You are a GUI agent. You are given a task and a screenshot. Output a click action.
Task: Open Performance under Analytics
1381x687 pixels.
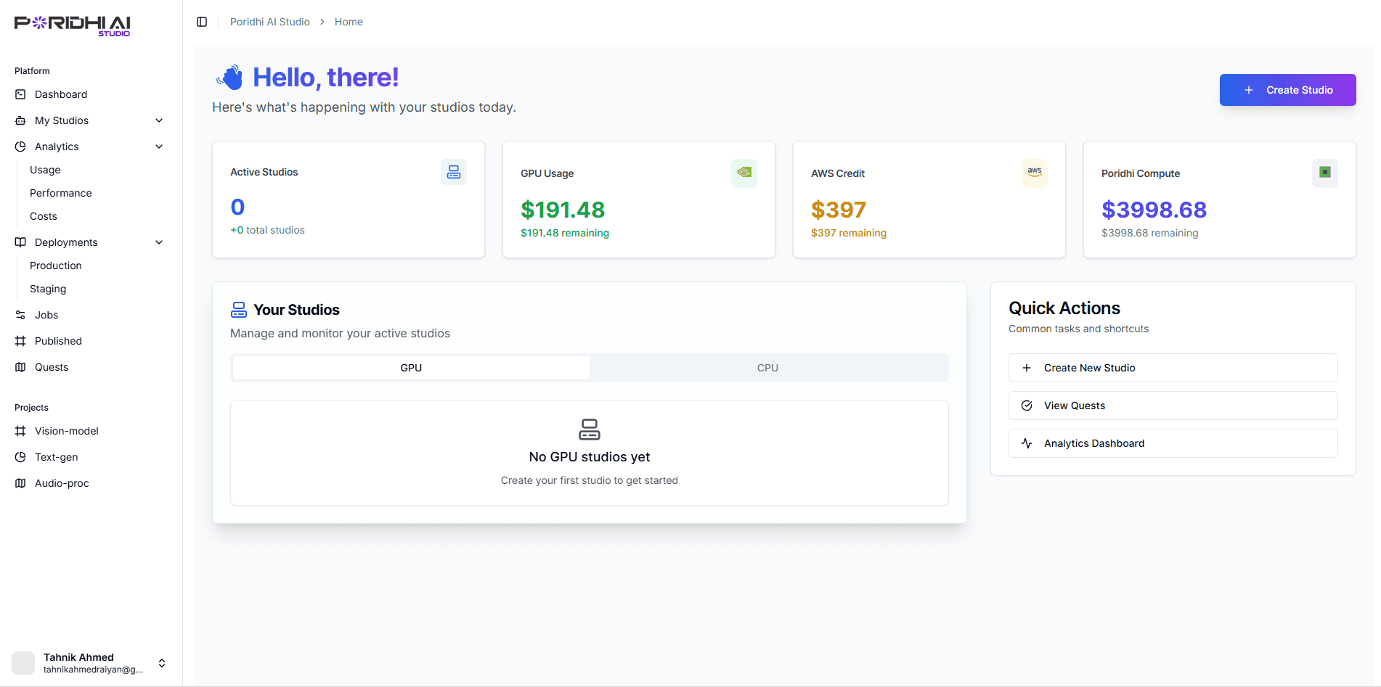click(61, 193)
